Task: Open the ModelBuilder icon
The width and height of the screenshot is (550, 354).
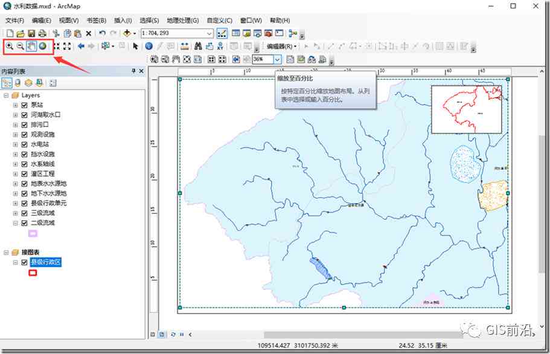Action: point(293,33)
